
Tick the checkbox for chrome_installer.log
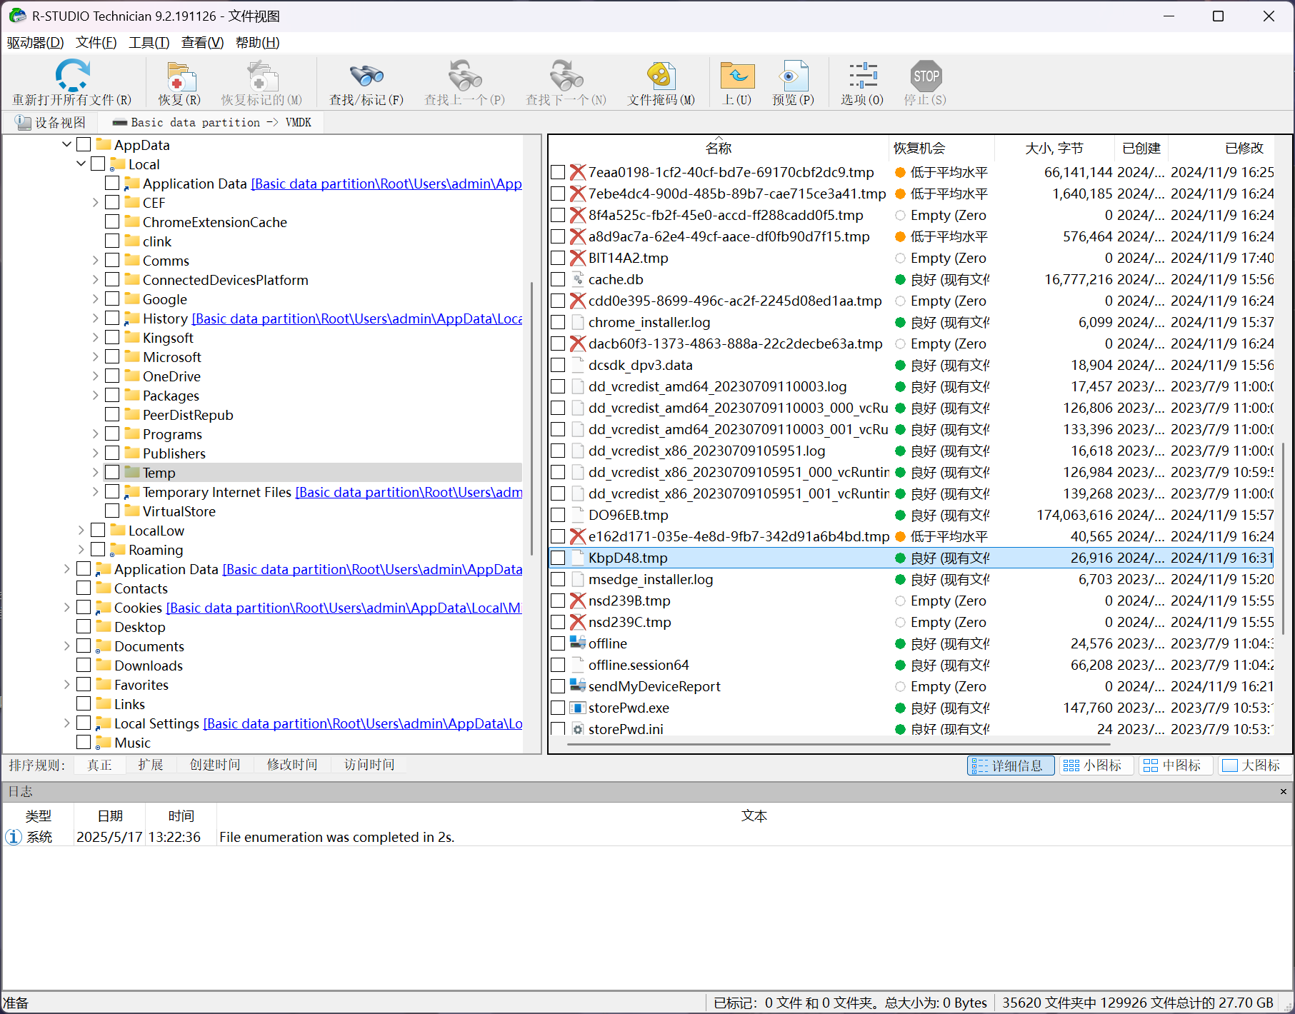(x=559, y=322)
